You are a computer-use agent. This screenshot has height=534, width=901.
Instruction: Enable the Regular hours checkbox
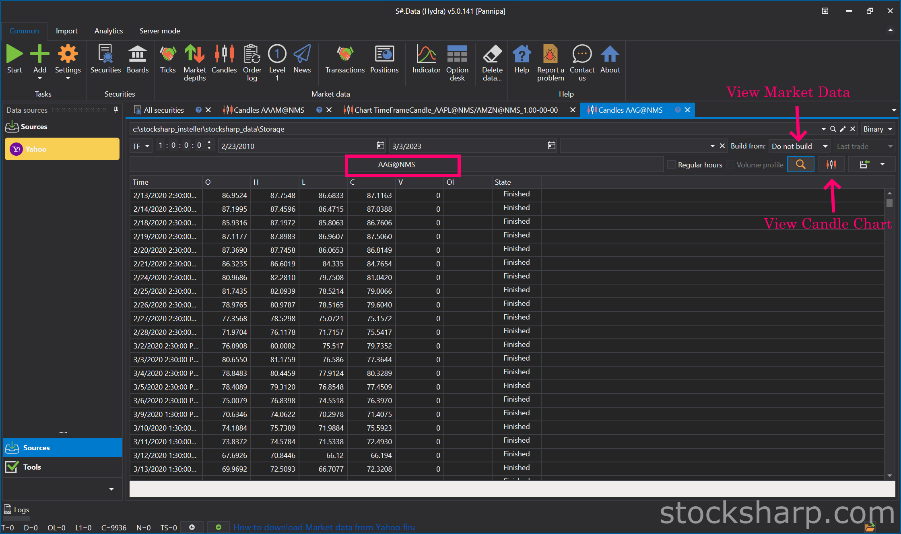coord(671,165)
